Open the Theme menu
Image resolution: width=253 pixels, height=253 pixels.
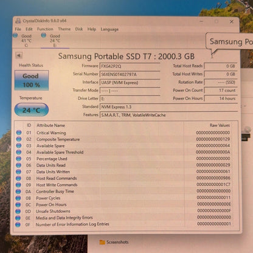coord(64,29)
